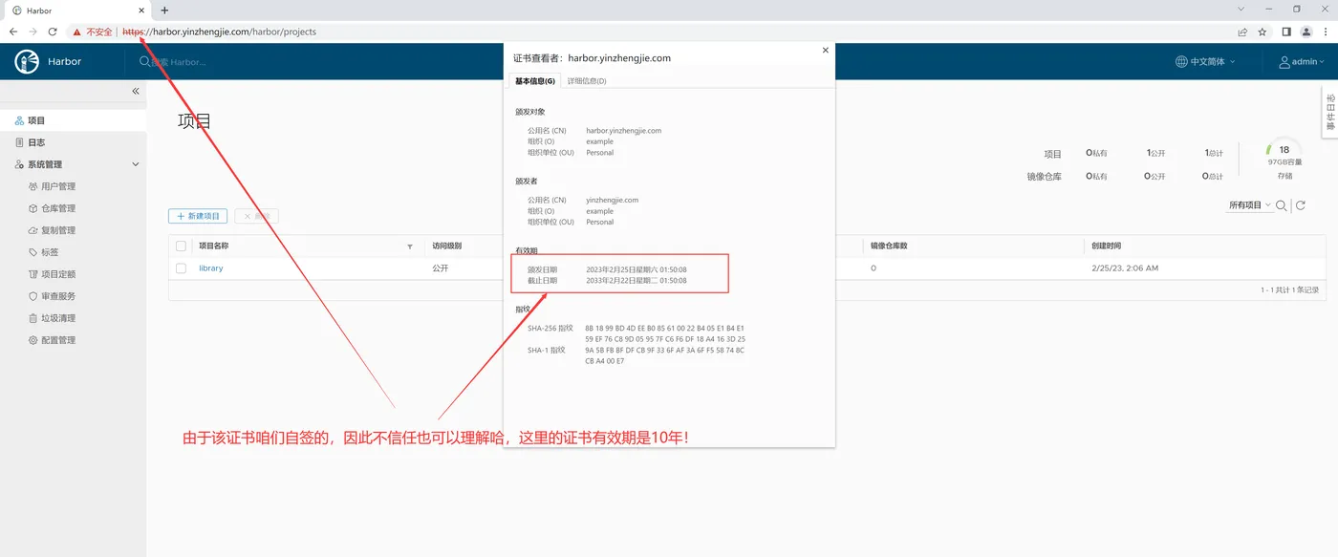Open the 事件日志 event log side tab
This screenshot has height=557, width=1338.
click(1329, 113)
